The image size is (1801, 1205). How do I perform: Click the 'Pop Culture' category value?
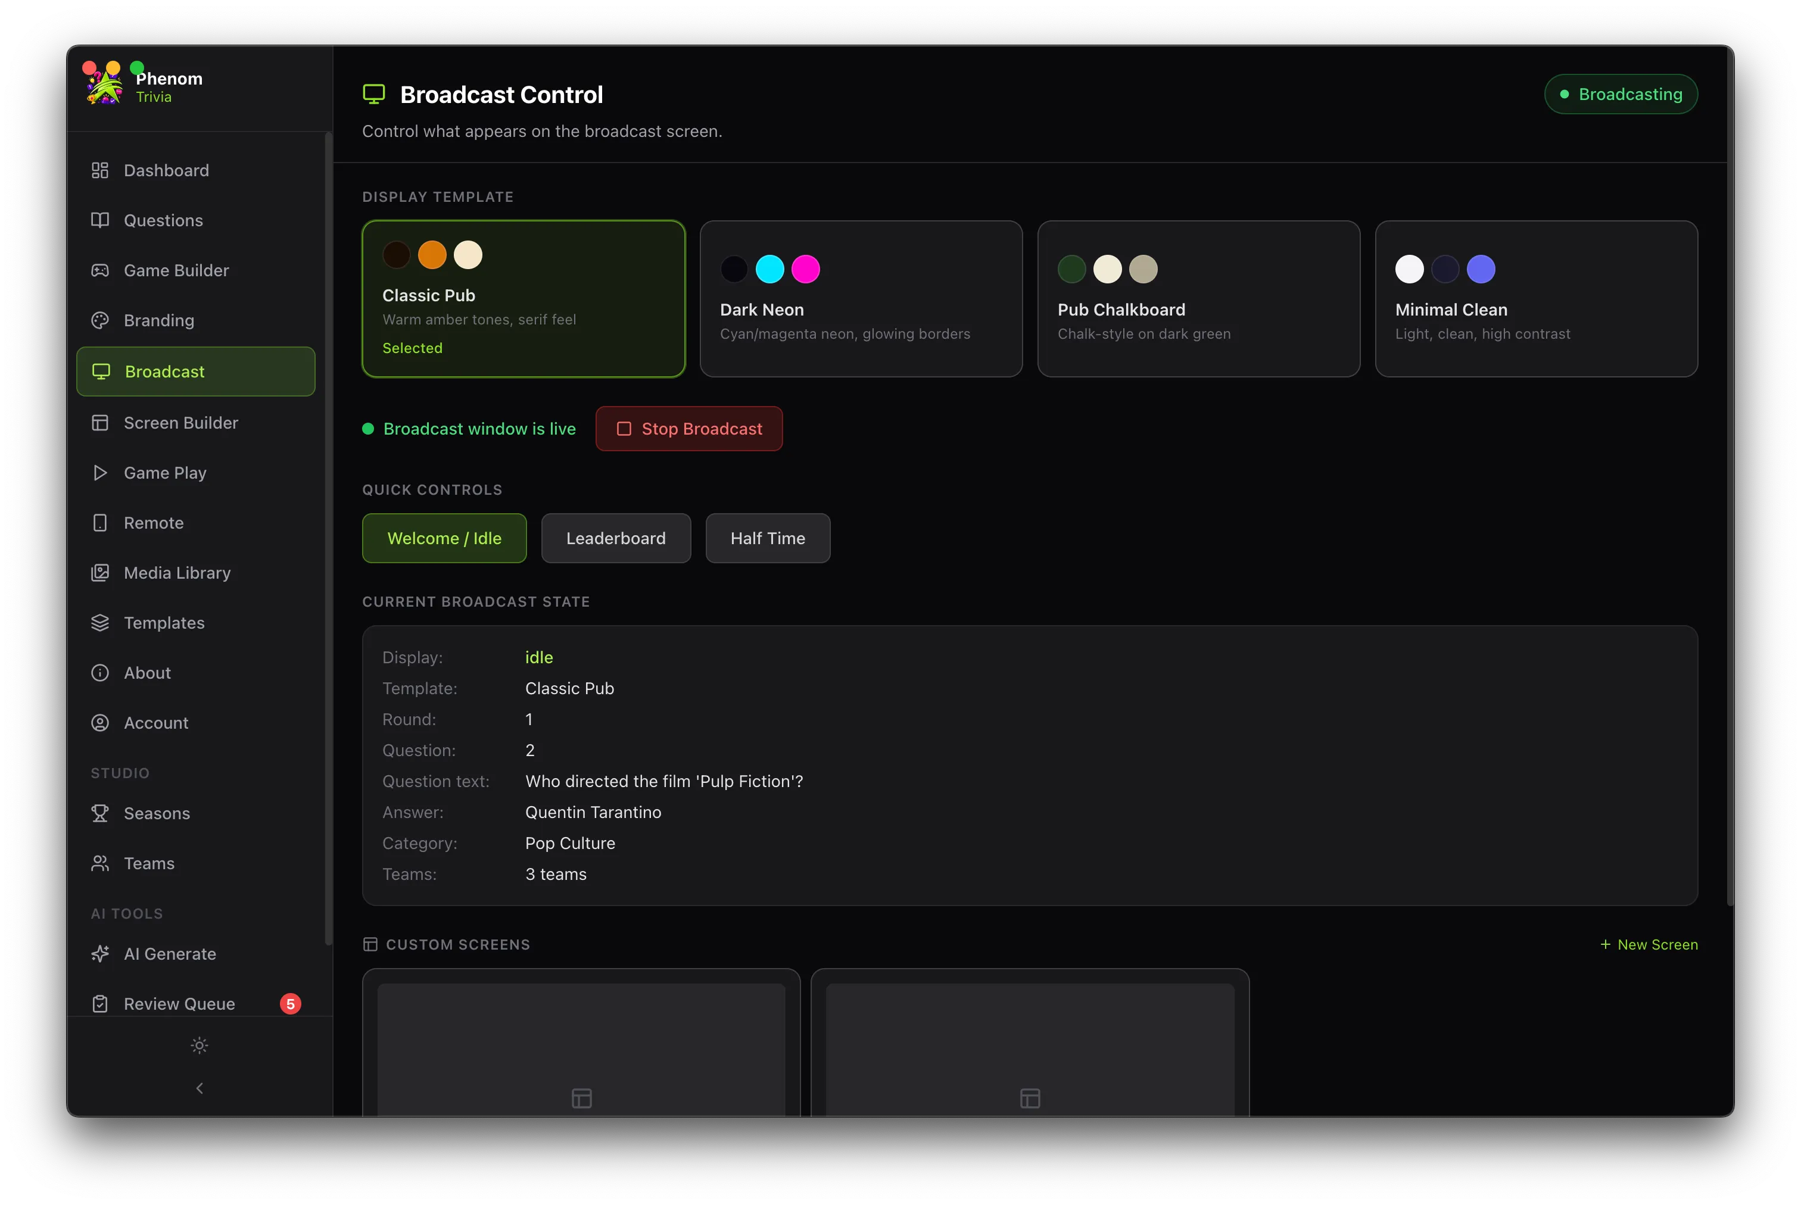click(569, 843)
